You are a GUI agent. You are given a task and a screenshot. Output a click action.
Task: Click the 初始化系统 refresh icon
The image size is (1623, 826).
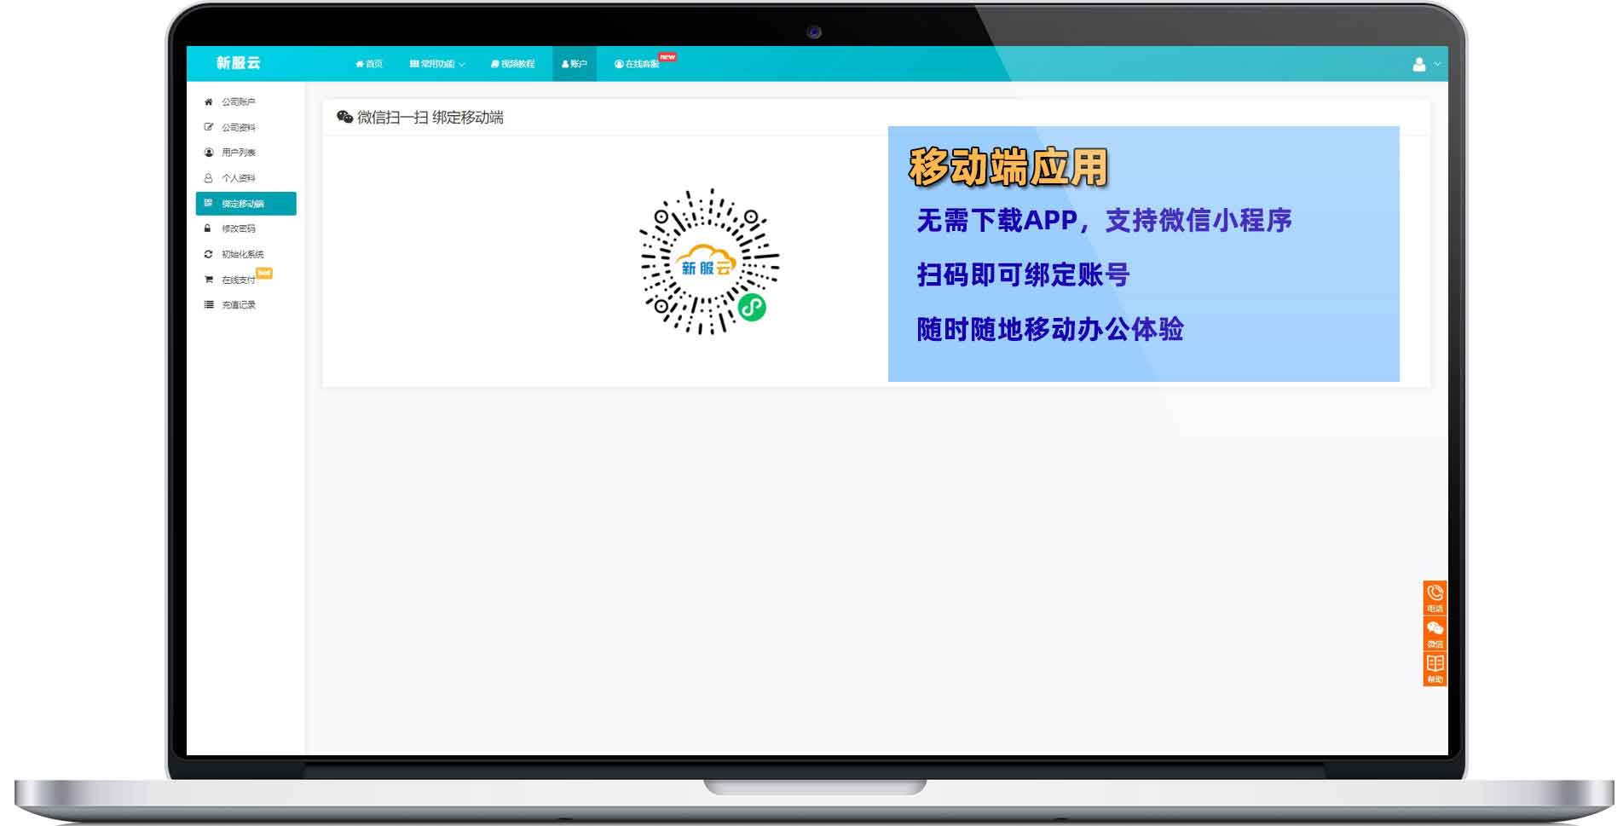coord(206,253)
